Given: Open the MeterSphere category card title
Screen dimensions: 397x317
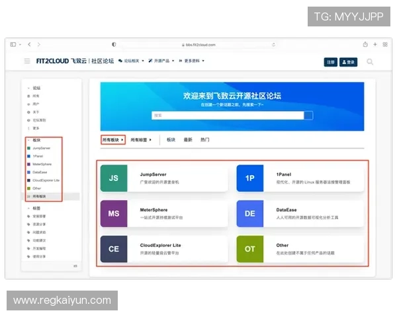Looking at the screenshot, I should 154,210.
